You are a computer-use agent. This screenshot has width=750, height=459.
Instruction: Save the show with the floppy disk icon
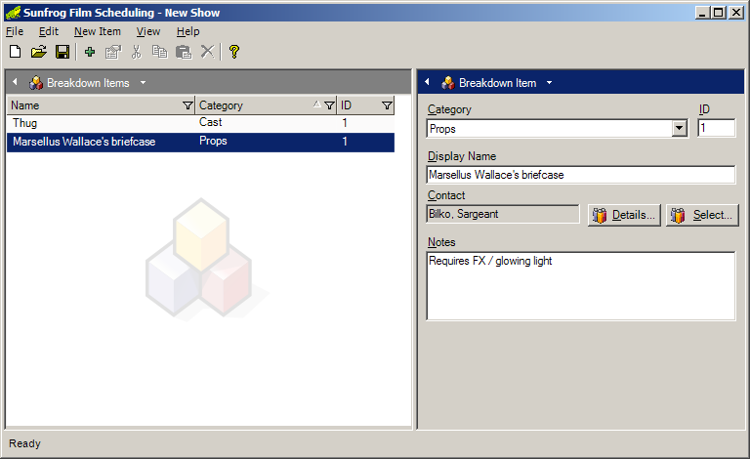click(x=62, y=52)
